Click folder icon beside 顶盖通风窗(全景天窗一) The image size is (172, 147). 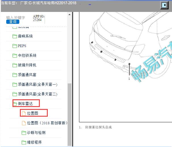(15, 85)
